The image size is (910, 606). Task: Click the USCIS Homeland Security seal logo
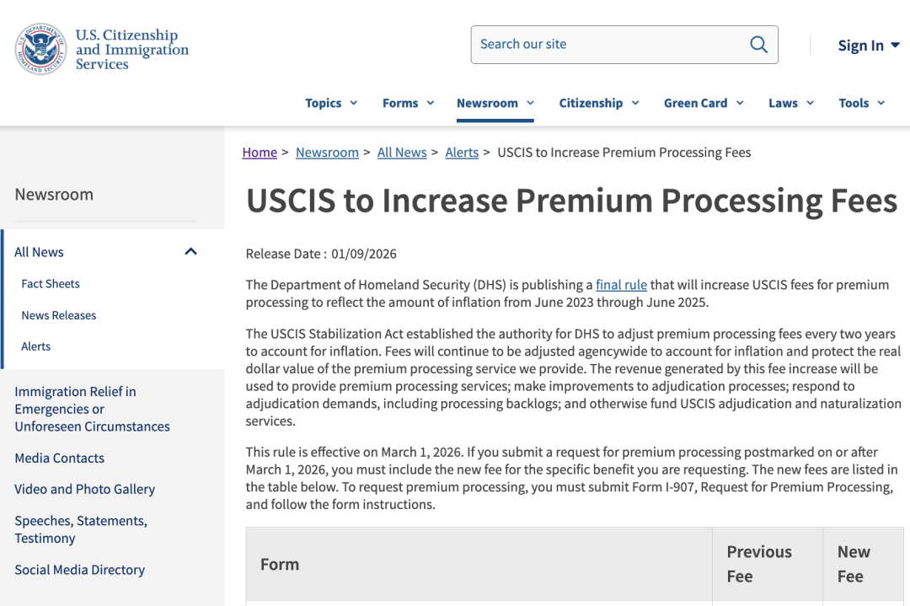click(40, 48)
